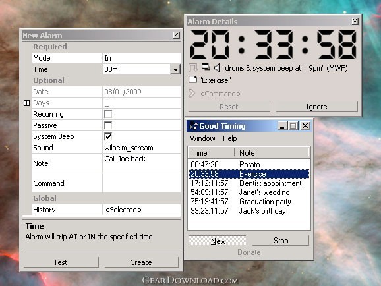Click the note page icon beside "Exercise"
This screenshot has height=286, width=381.
click(192, 79)
